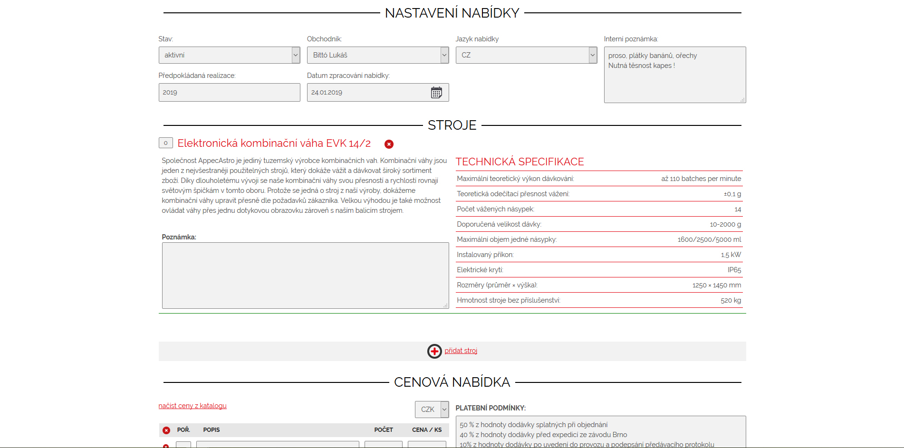Click the Maximální teoretický výkon dávkování label
This screenshot has width=904, height=448.
coord(515,179)
